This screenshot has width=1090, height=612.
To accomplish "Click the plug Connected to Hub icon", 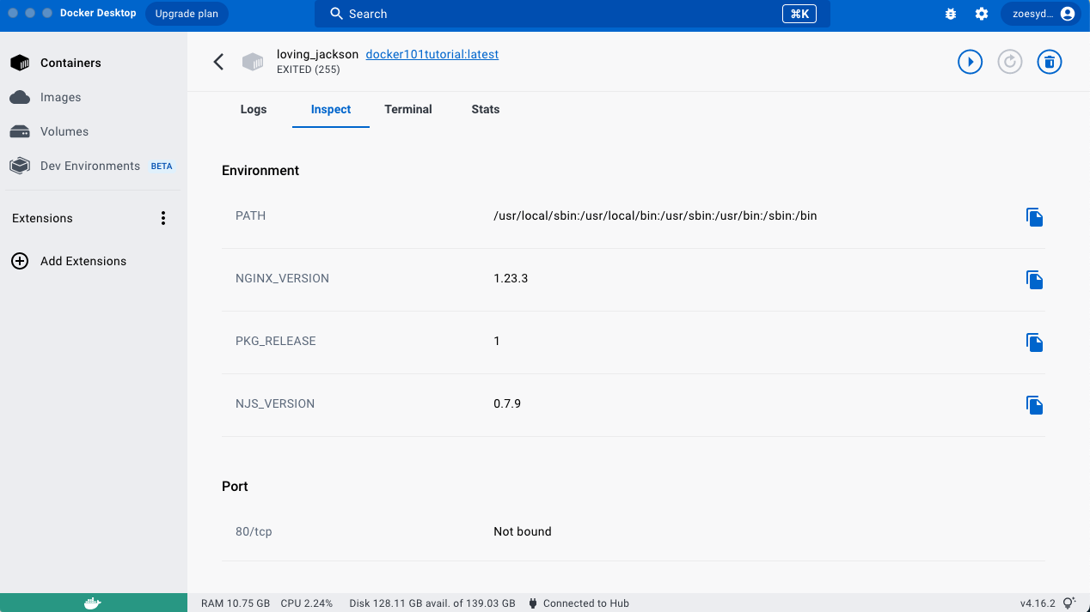I will 534,603.
